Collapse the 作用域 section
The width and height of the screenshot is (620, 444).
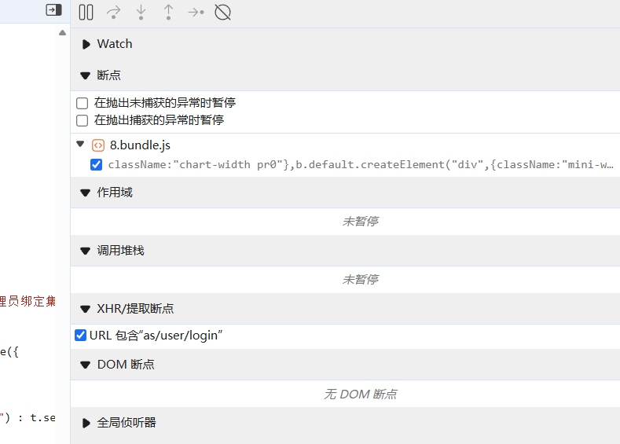85,193
